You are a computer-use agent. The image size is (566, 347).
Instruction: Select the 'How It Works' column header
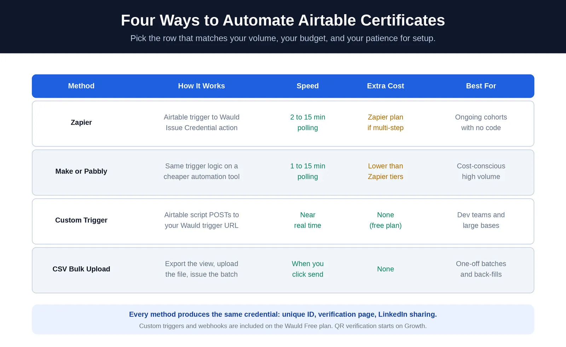coord(202,86)
